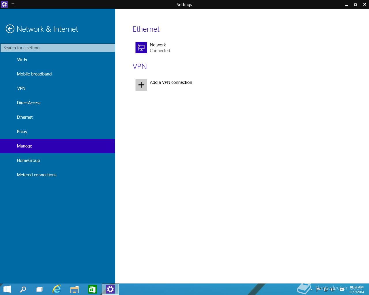Viewport: 369px width, 295px height.
Task: Open the Windows Start button
Action: (7, 289)
